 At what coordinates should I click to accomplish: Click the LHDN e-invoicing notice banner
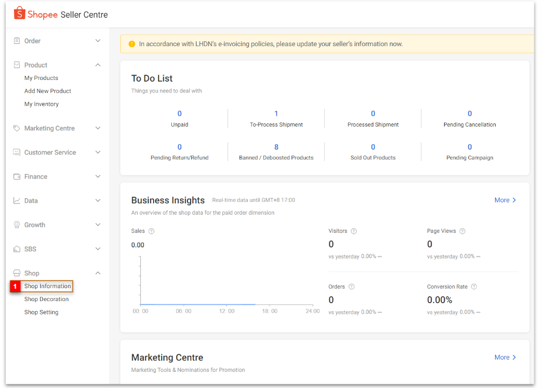(271, 44)
